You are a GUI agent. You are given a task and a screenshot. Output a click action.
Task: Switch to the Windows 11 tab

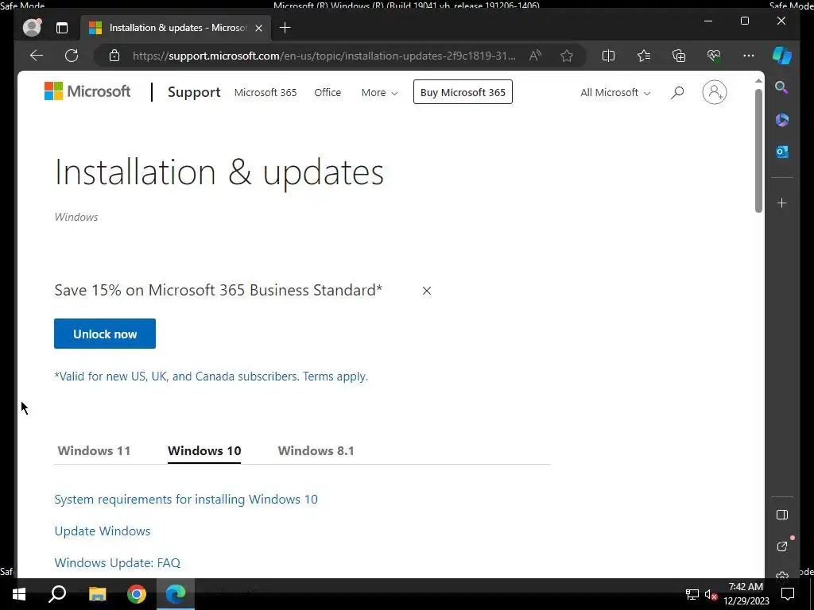[94, 451]
